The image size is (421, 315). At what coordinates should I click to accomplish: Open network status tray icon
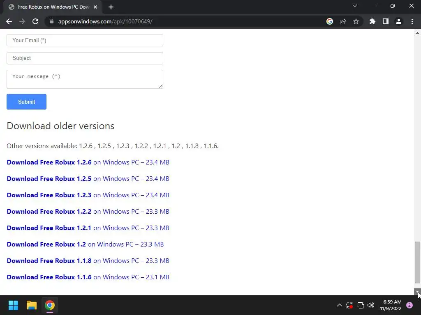tap(361, 305)
